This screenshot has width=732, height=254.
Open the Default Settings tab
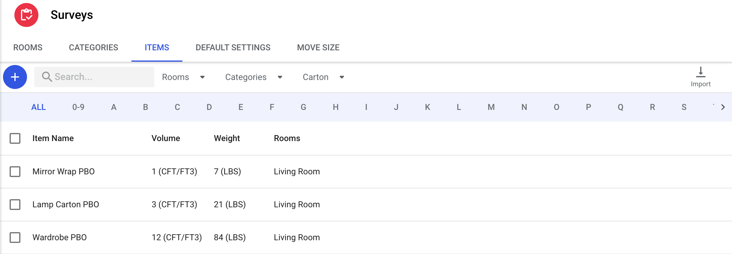coord(233,48)
